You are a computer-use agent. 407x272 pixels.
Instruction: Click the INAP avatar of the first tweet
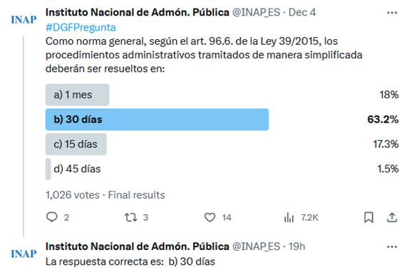pyautogui.click(x=24, y=20)
